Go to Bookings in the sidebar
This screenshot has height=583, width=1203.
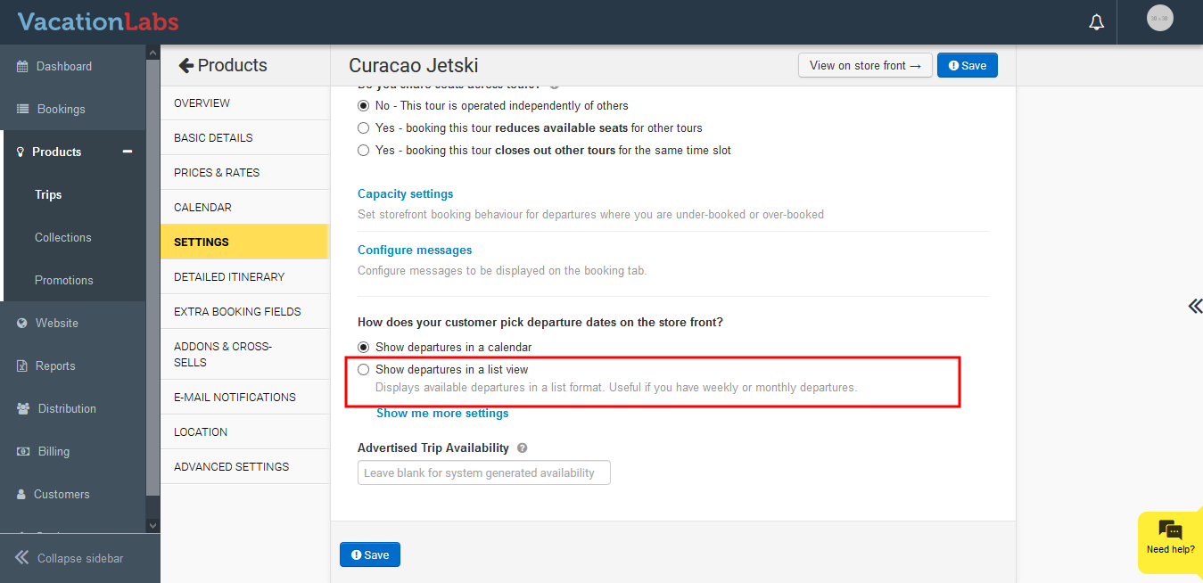coord(61,110)
